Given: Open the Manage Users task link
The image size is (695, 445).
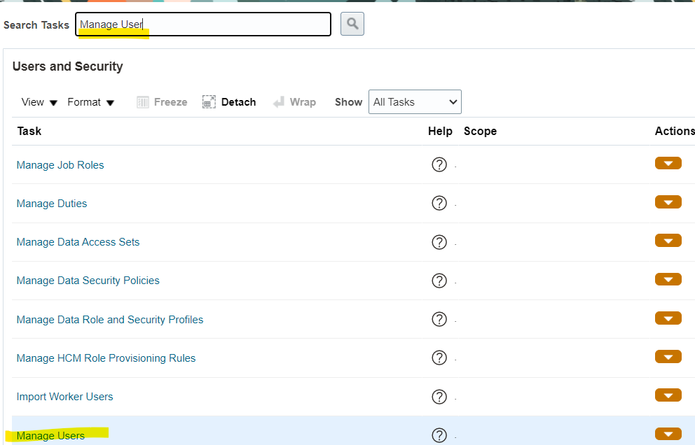Looking at the screenshot, I should tap(50, 436).
